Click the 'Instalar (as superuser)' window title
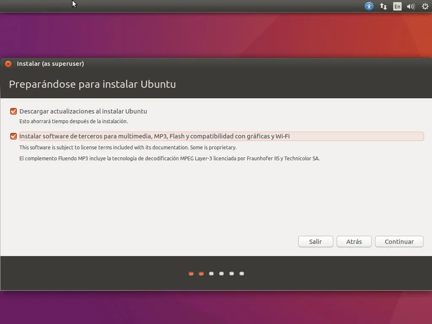The image size is (432, 324). [51, 64]
